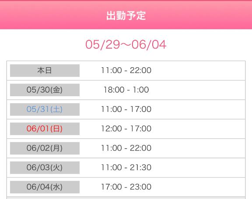
Task: Select the 18:00 - 1:00 Friday shift
Action: (126, 90)
